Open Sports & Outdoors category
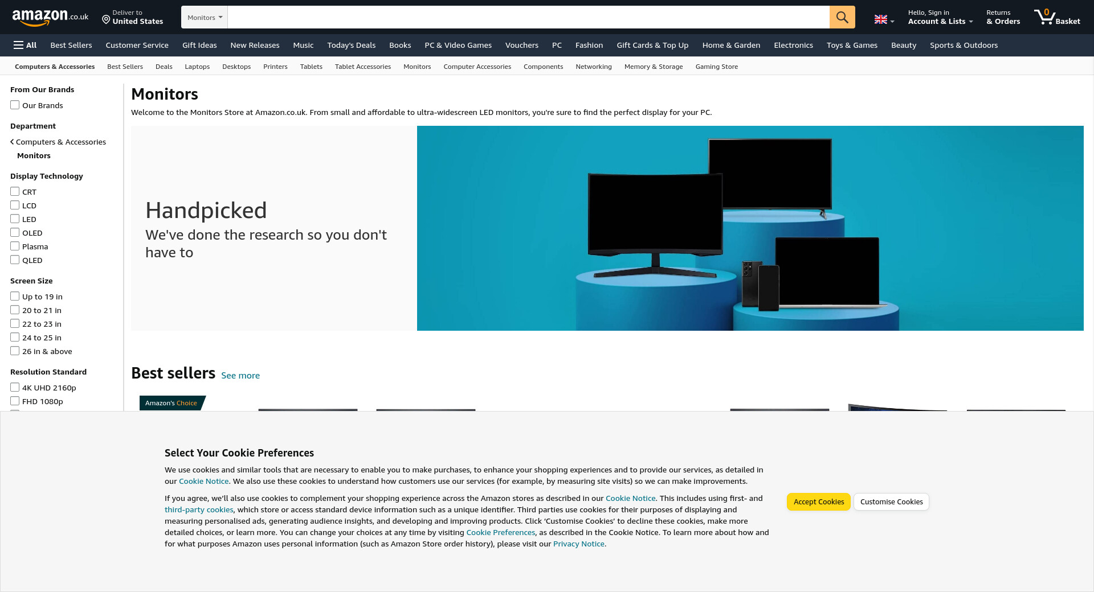This screenshot has width=1094, height=592. pos(964,45)
